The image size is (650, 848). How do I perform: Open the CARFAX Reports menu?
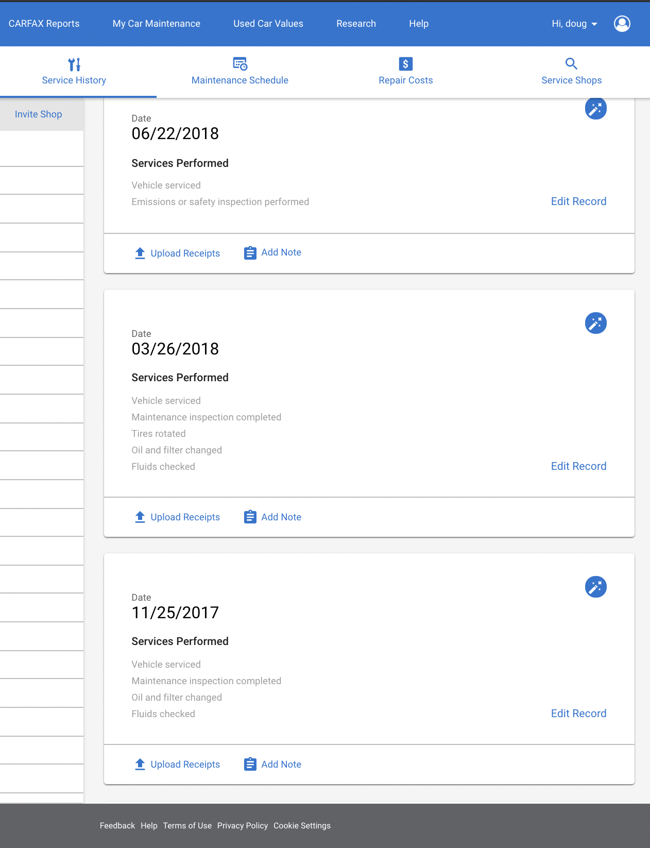pos(44,24)
